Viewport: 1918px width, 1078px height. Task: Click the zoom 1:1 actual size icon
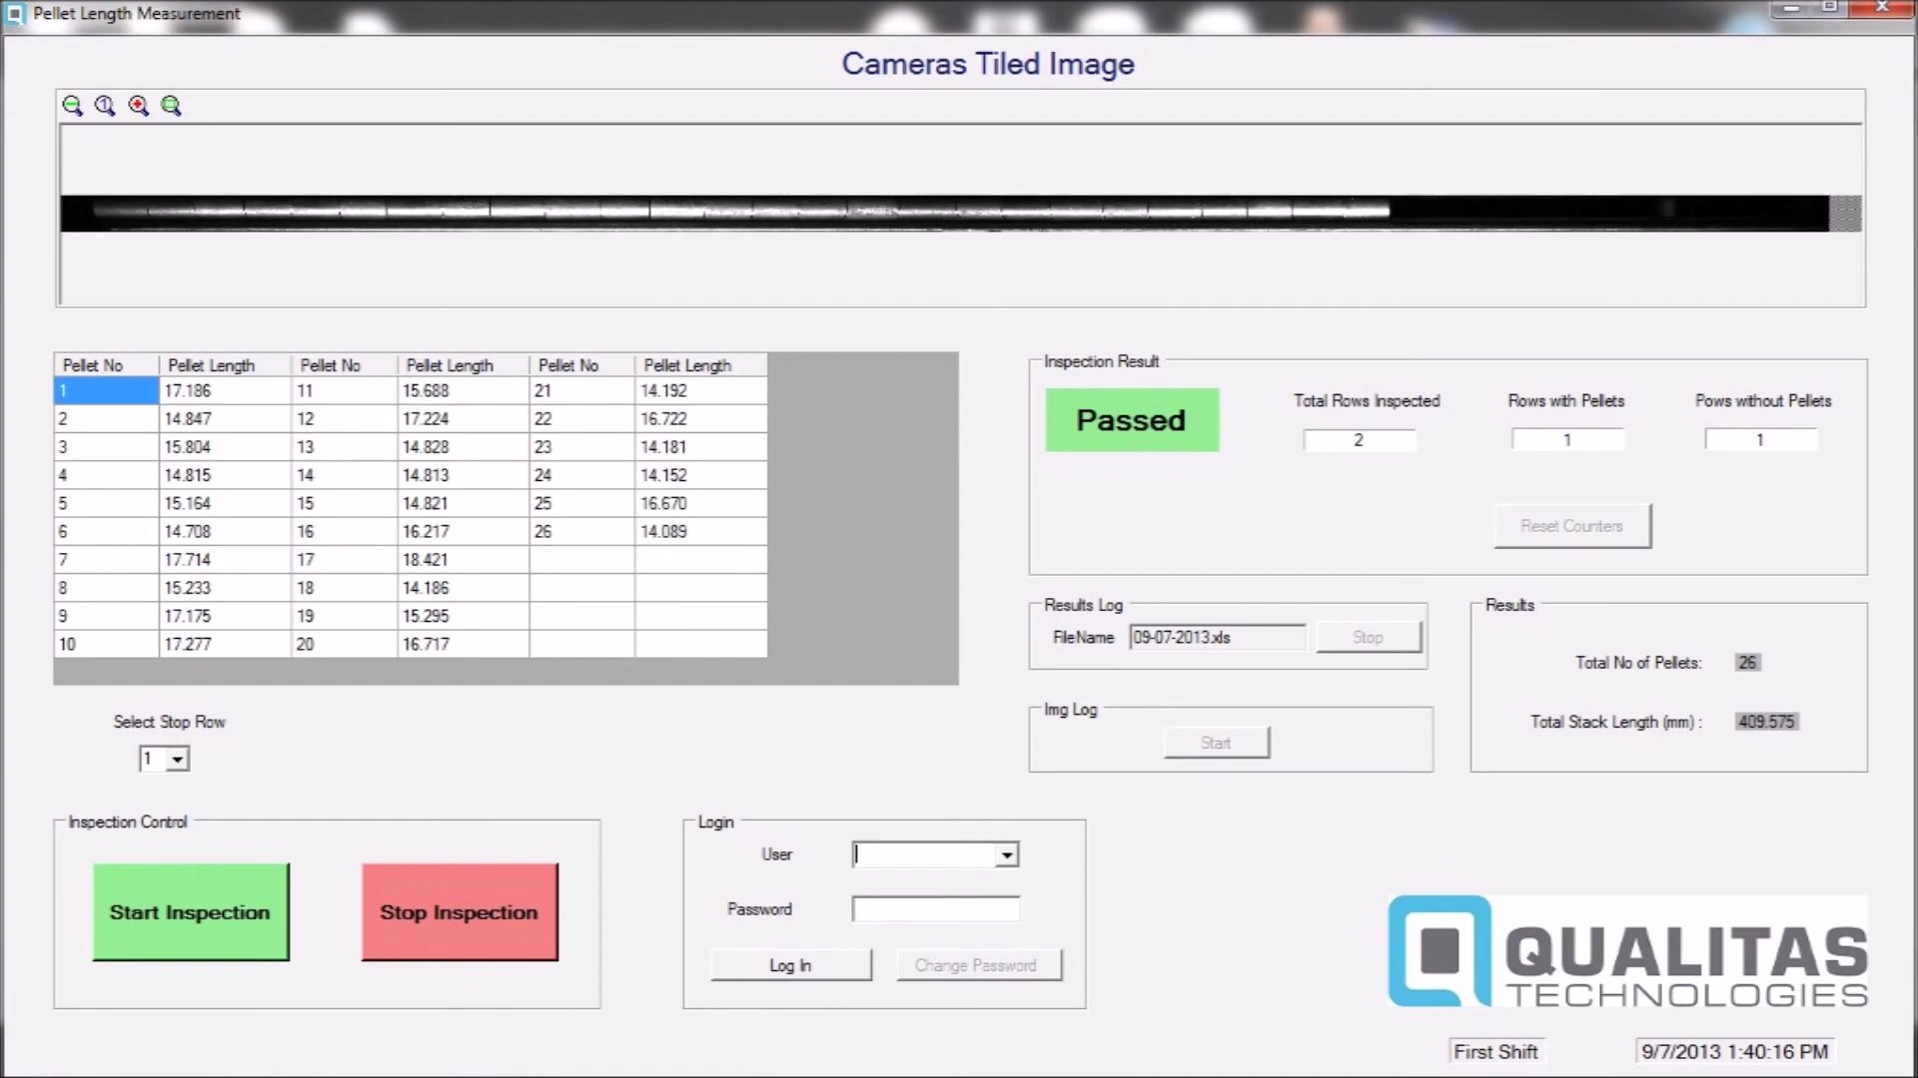[105, 106]
